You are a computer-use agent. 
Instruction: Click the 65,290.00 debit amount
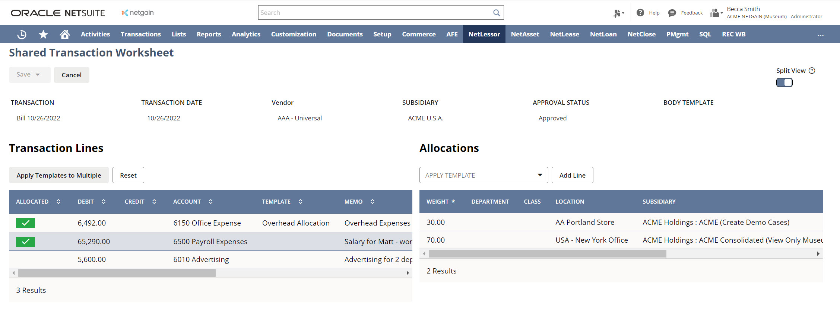(x=94, y=242)
